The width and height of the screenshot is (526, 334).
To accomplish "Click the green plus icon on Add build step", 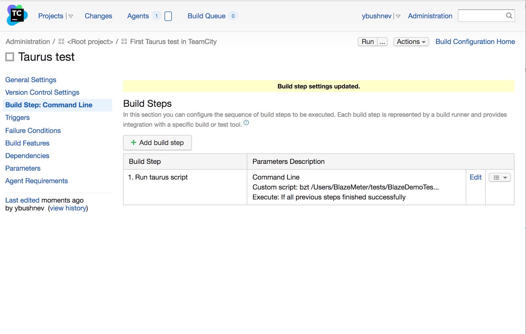I will pyautogui.click(x=133, y=143).
